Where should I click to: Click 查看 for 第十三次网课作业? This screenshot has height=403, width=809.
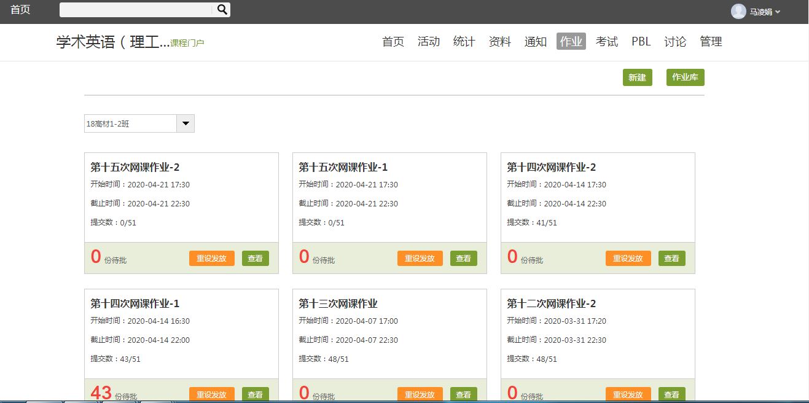coord(464,394)
